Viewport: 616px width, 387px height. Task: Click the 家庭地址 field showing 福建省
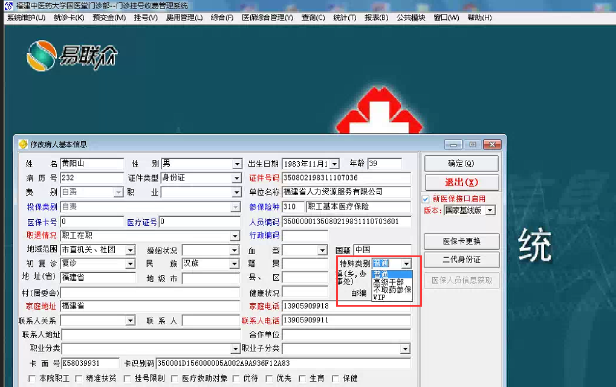(150, 306)
